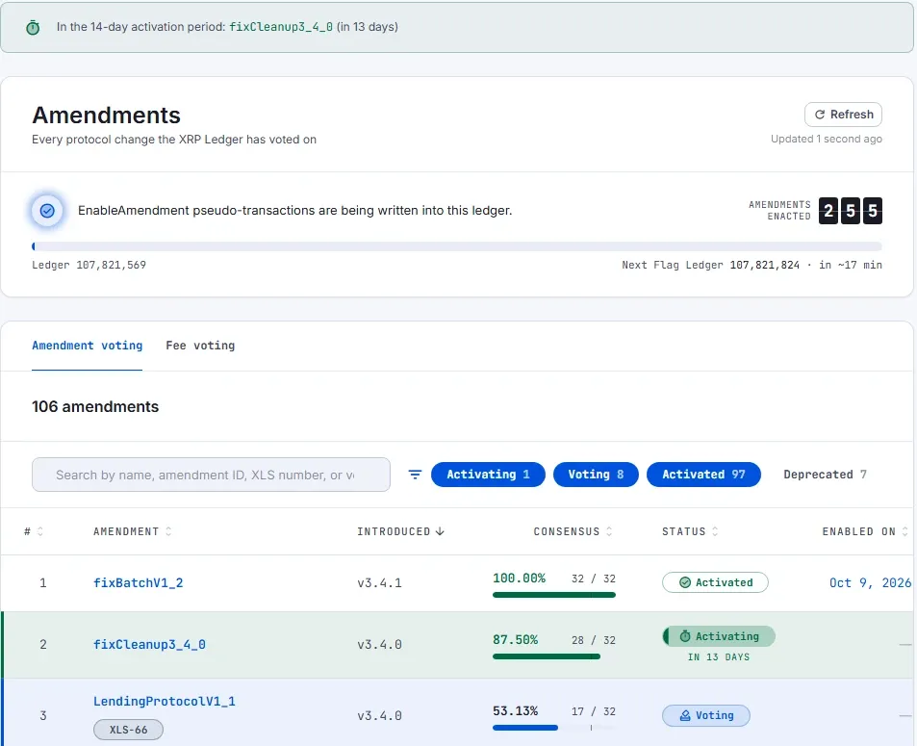Viewport: 917px width, 746px height.
Task: Toggle the Activating 1 filter chip
Action: tap(488, 475)
